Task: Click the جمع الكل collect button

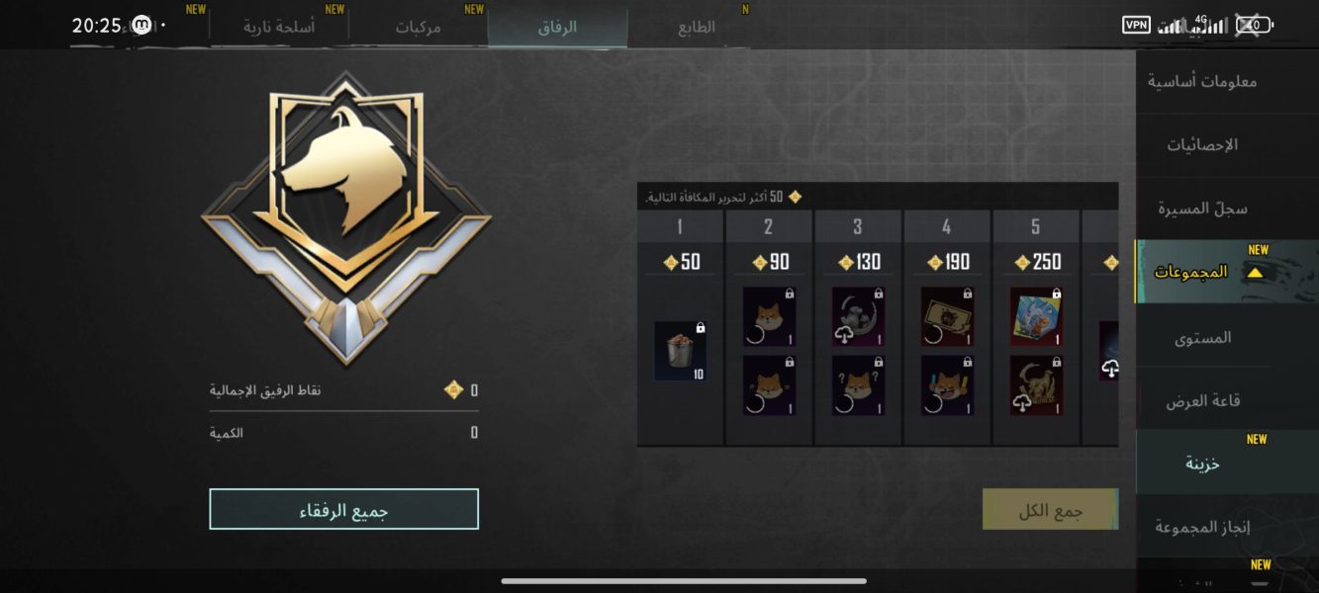Action: (1050, 509)
